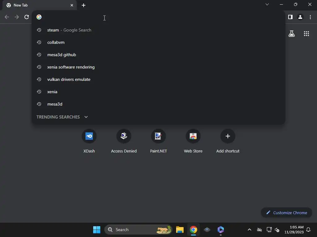Click the browser forward arrow
The height and width of the screenshot is (237, 317).
tap(17, 17)
